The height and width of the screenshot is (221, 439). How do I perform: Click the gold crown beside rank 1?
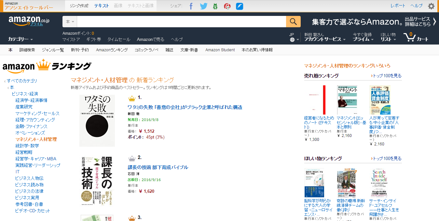(x=132, y=98)
